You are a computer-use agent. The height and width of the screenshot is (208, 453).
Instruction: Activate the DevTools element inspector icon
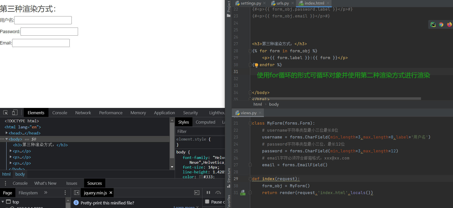click(6, 112)
